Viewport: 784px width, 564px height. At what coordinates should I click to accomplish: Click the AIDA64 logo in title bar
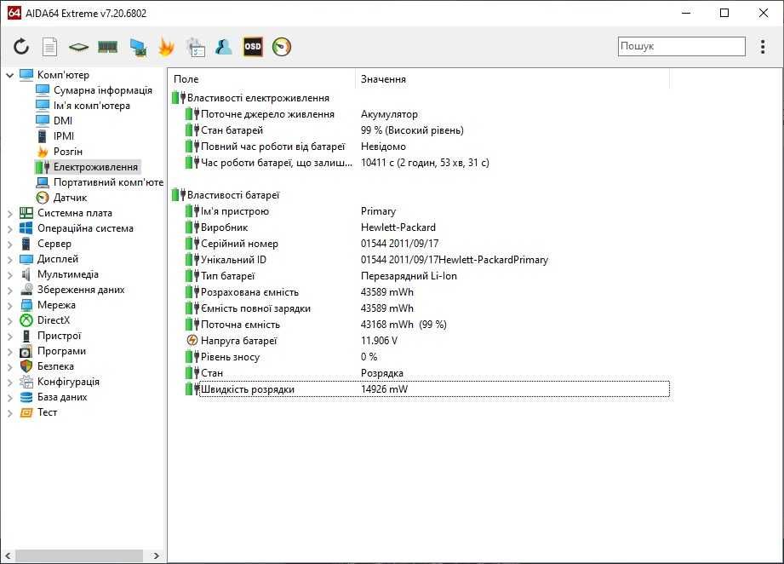pyautogui.click(x=14, y=13)
